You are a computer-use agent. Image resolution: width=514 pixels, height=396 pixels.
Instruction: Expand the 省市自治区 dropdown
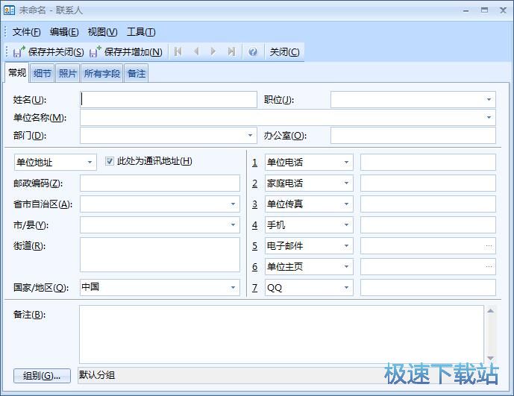click(x=233, y=204)
